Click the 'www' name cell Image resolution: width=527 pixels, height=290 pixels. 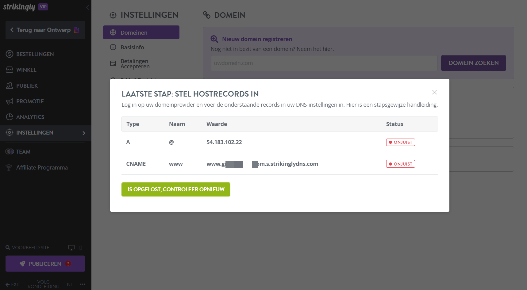click(176, 164)
